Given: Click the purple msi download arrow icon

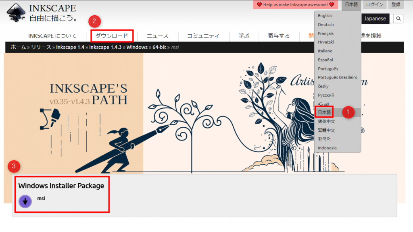Looking at the screenshot, I should click(25, 201).
